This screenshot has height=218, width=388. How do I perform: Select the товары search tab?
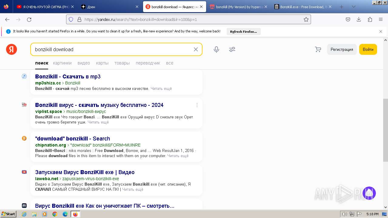click(x=122, y=63)
